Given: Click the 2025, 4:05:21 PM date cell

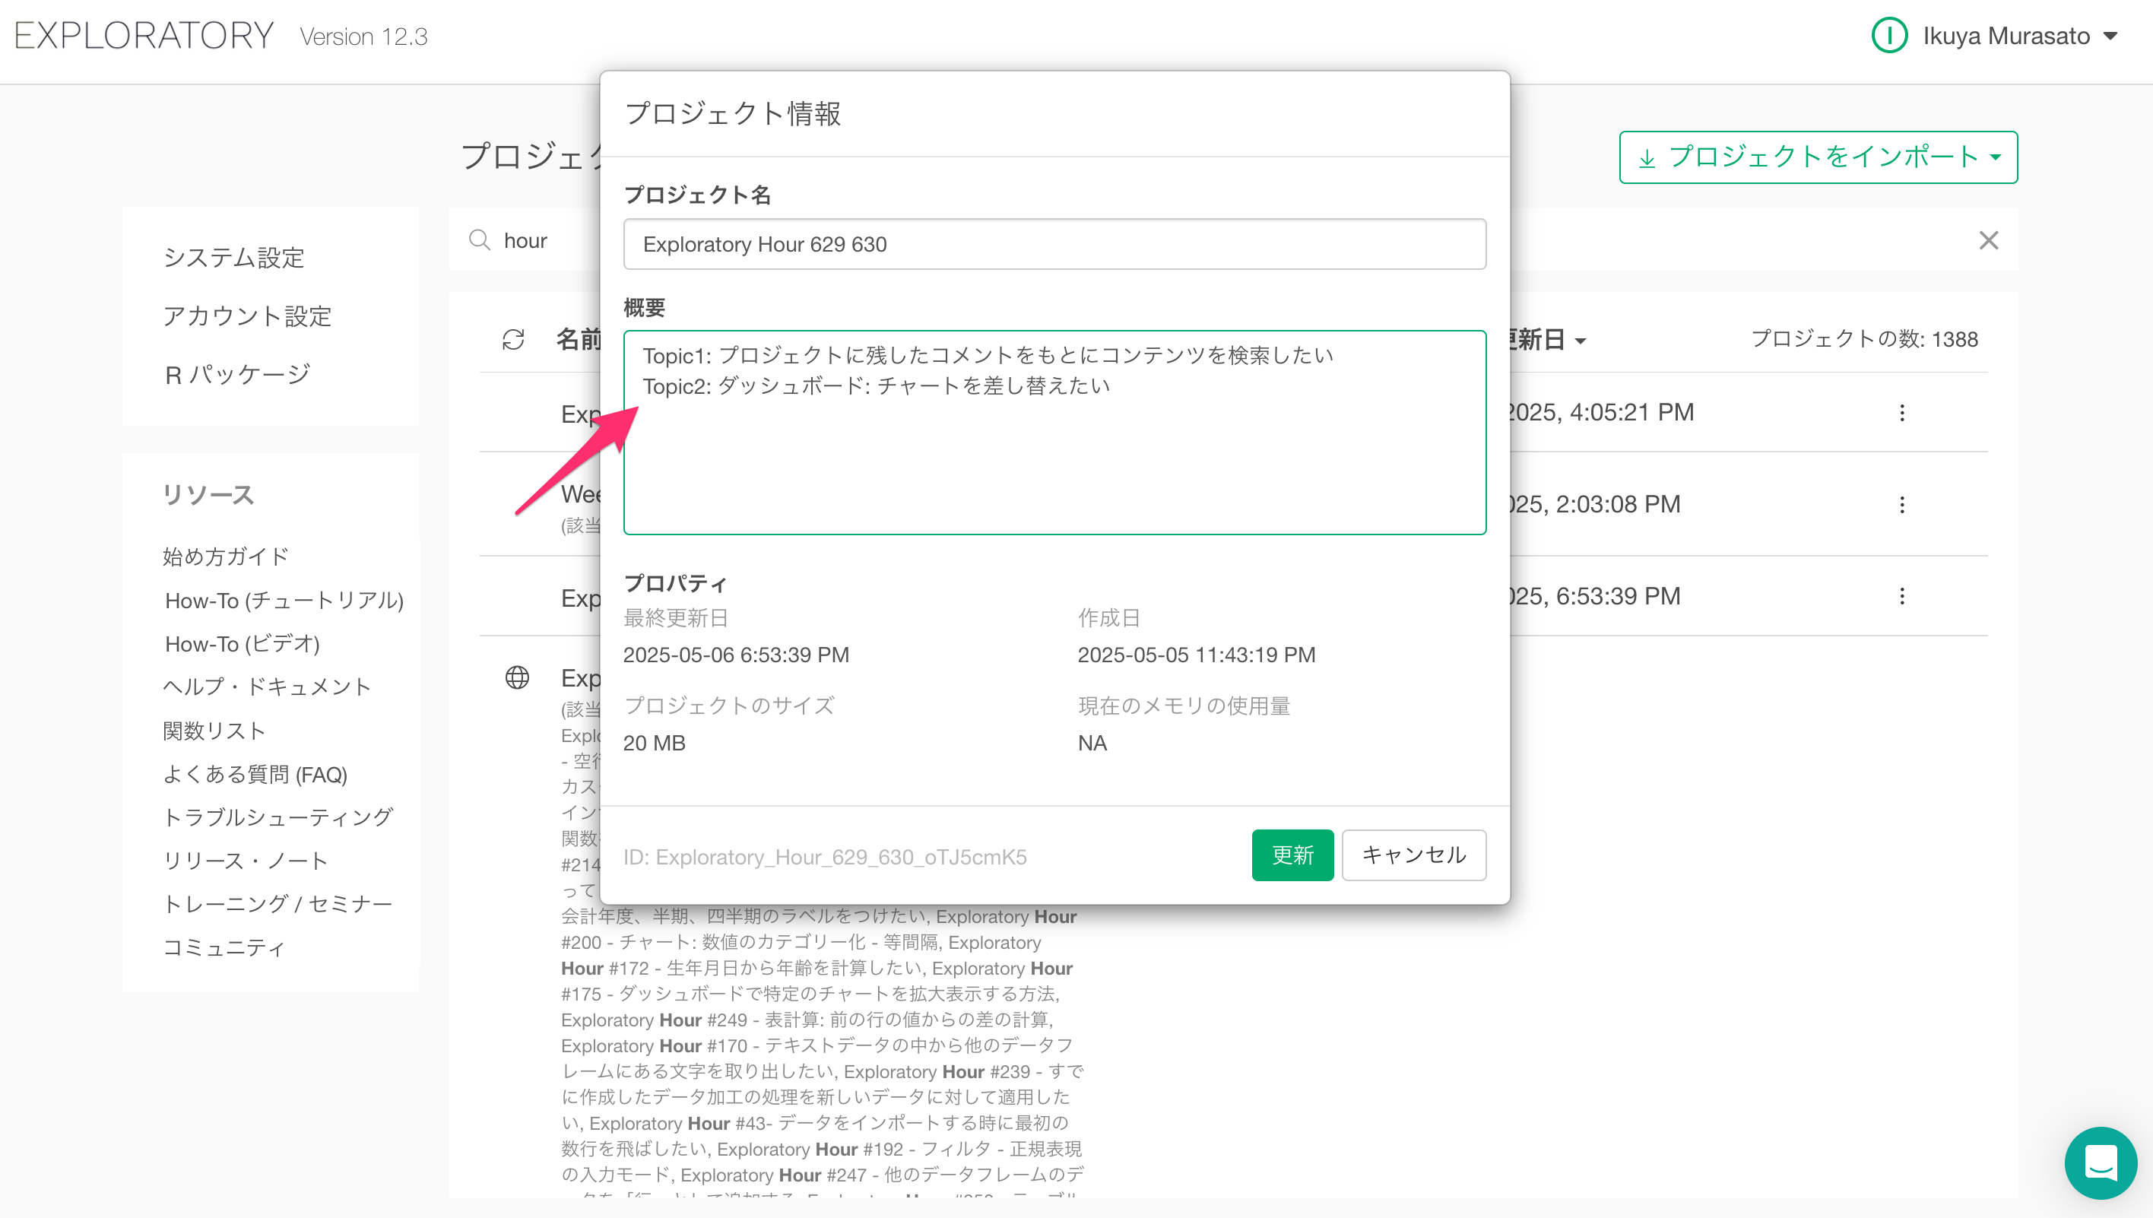Looking at the screenshot, I should (1601, 412).
